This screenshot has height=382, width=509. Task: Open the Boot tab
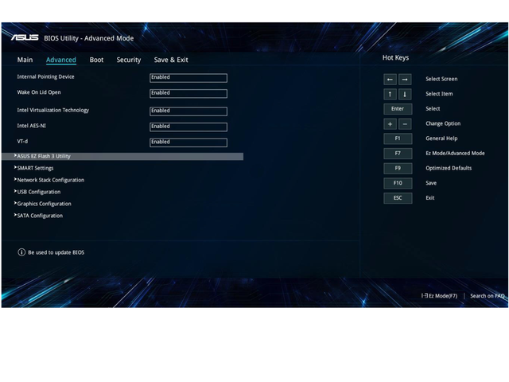tap(96, 60)
